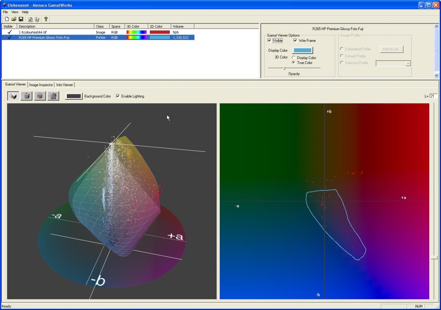Select the horizontal move cube tool
Viewport: 441px width, 310px height.
(26, 96)
